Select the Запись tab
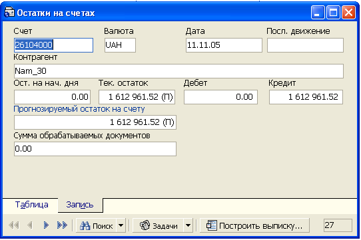 pos(80,205)
